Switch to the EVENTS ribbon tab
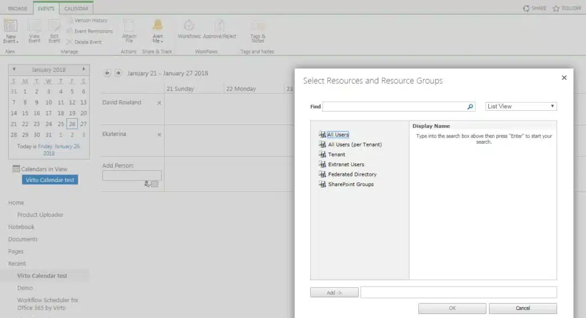 46,8
